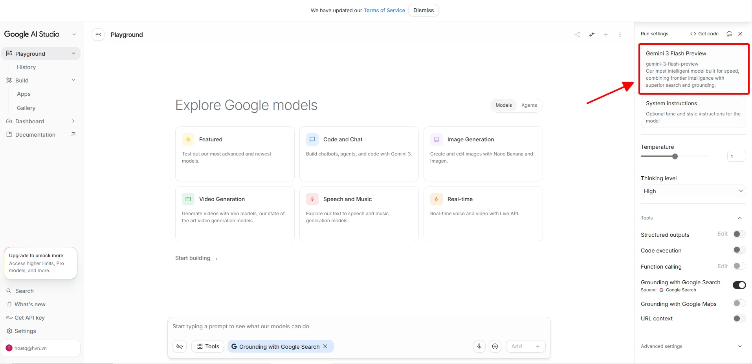Click the Start building link
The image size is (752, 364).
coord(196,258)
